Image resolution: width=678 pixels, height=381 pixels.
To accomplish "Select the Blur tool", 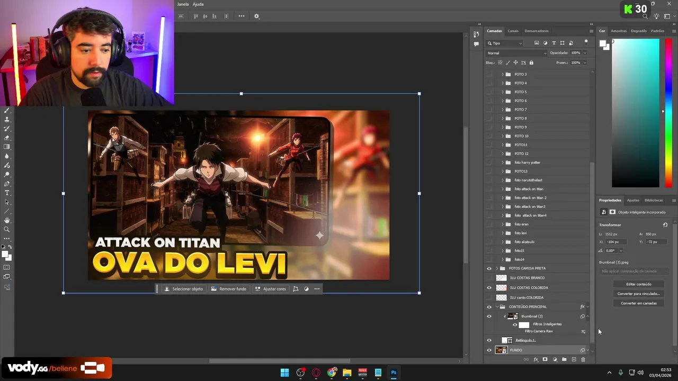I will pos(7,156).
